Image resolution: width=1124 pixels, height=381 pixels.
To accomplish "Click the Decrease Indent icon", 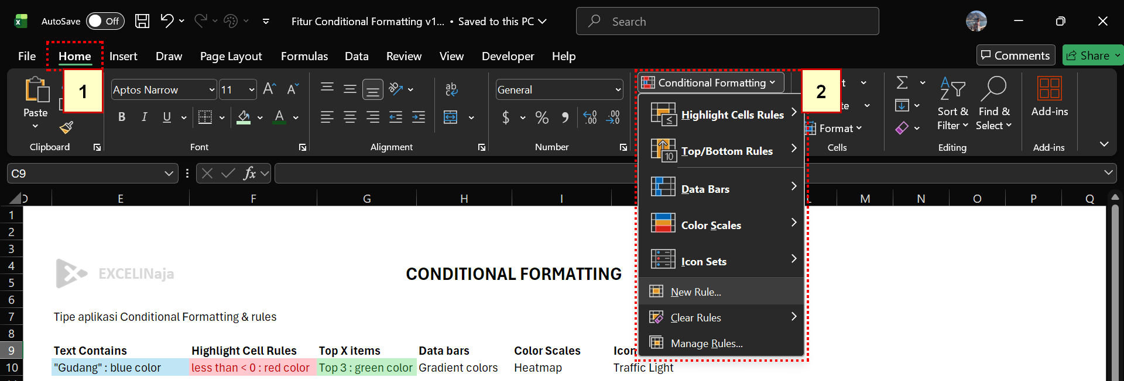I will (x=396, y=117).
